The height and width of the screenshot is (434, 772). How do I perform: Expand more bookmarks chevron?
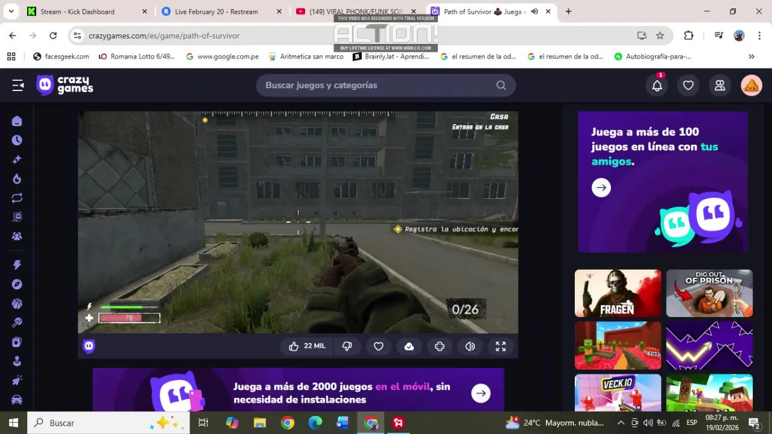point(751,57)
